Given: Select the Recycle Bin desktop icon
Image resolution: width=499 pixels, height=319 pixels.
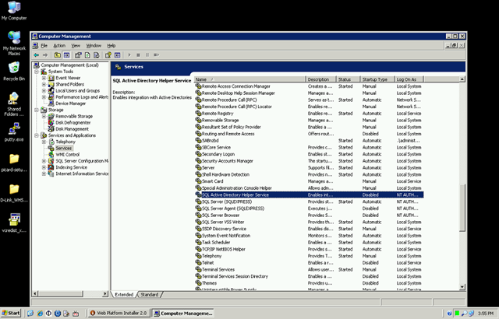Looking at the screenshot, I should click(x=14, y=71).
